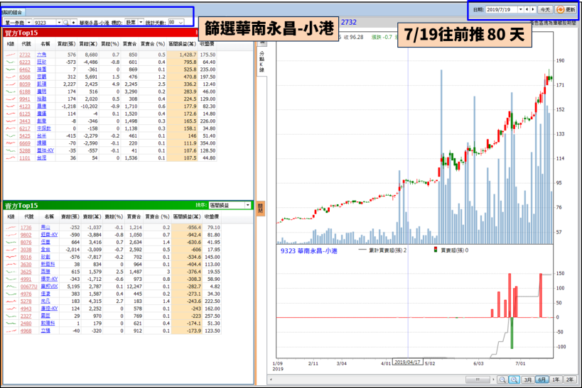Open seller stock code link 00677U
This screenshot has width=582, height=388.
[x=29, y=287]
